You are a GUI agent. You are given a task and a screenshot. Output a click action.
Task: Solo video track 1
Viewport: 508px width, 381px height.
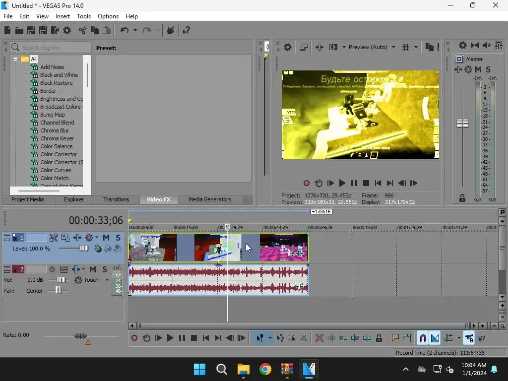point(118,238)
